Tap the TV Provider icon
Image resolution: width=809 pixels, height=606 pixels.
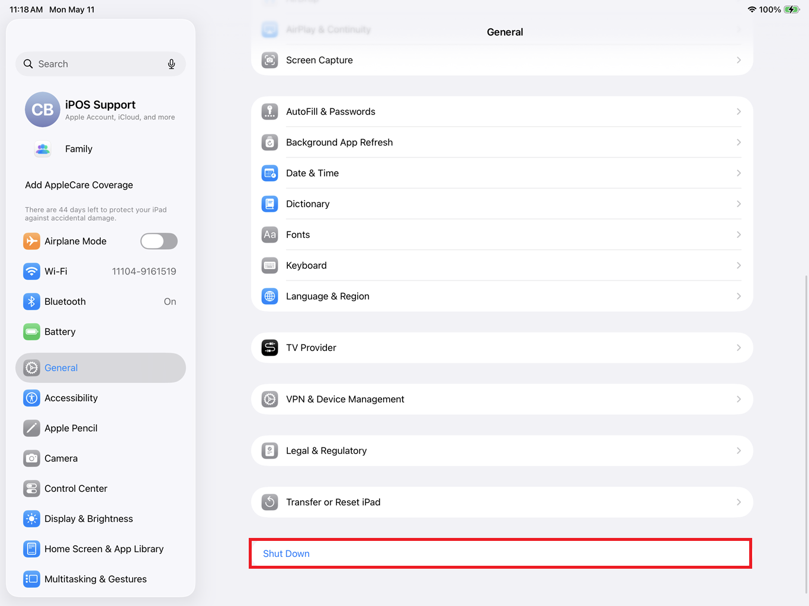270,348
